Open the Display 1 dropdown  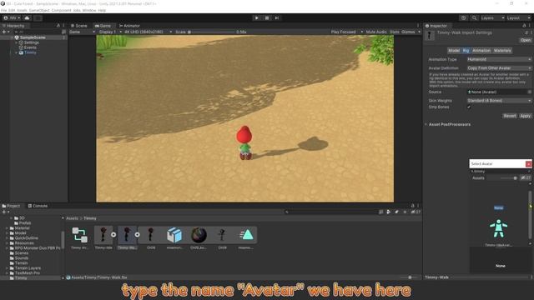click(109, 32)
